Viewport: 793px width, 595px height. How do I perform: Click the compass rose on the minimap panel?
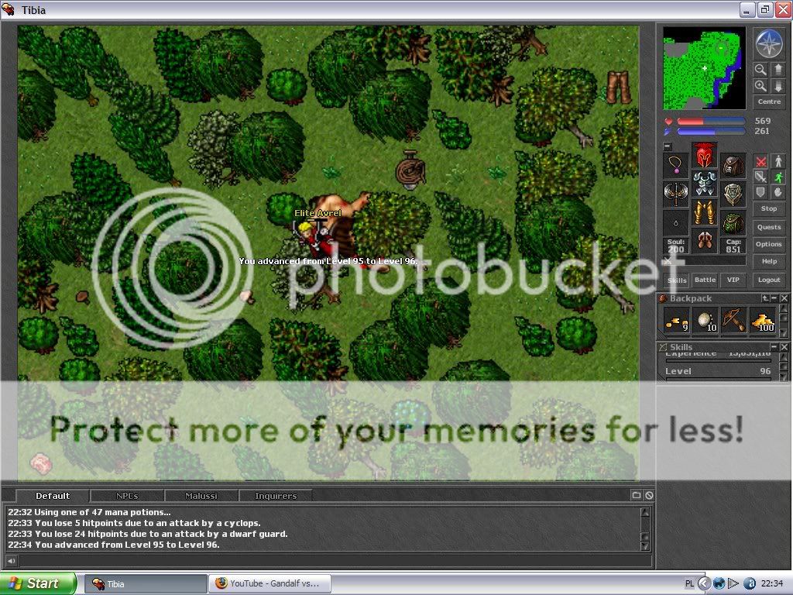pos(769,43)
